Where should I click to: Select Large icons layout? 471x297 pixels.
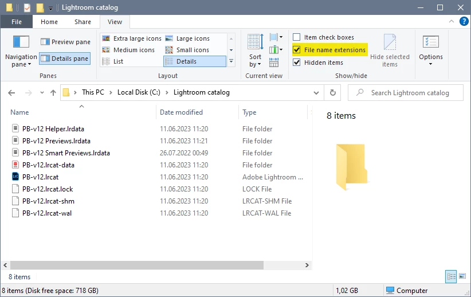187,38
